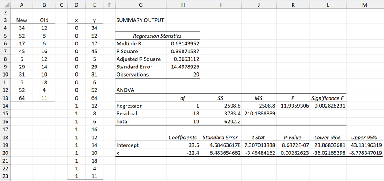Viewport: 384px width, 181px height.
Task: Select Residual MS value 210.1888889
Action: pos(259,114)
